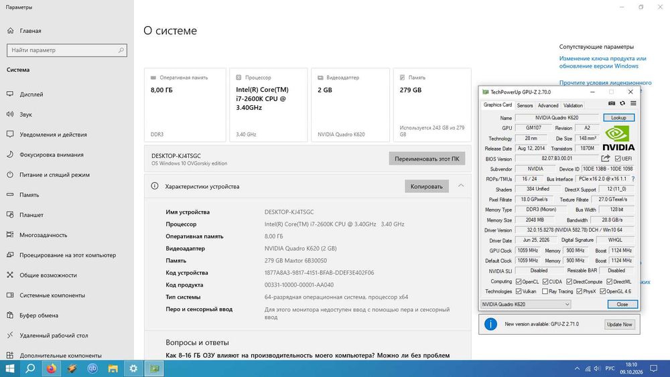The width and height of the screenshot is (670, 377).
Task: Toggle the Vulkan checkbox
Action: (x=519, y=291)
